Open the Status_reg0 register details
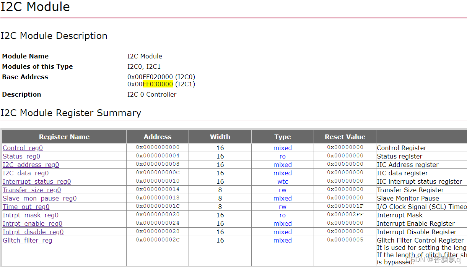The width and height of the screenshot is (467, 267). pos(21,156)
